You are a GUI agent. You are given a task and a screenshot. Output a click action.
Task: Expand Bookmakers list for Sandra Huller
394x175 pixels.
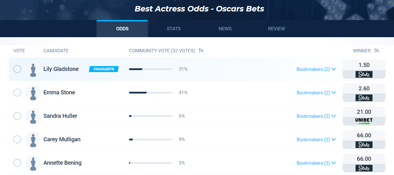pos(316,116)
